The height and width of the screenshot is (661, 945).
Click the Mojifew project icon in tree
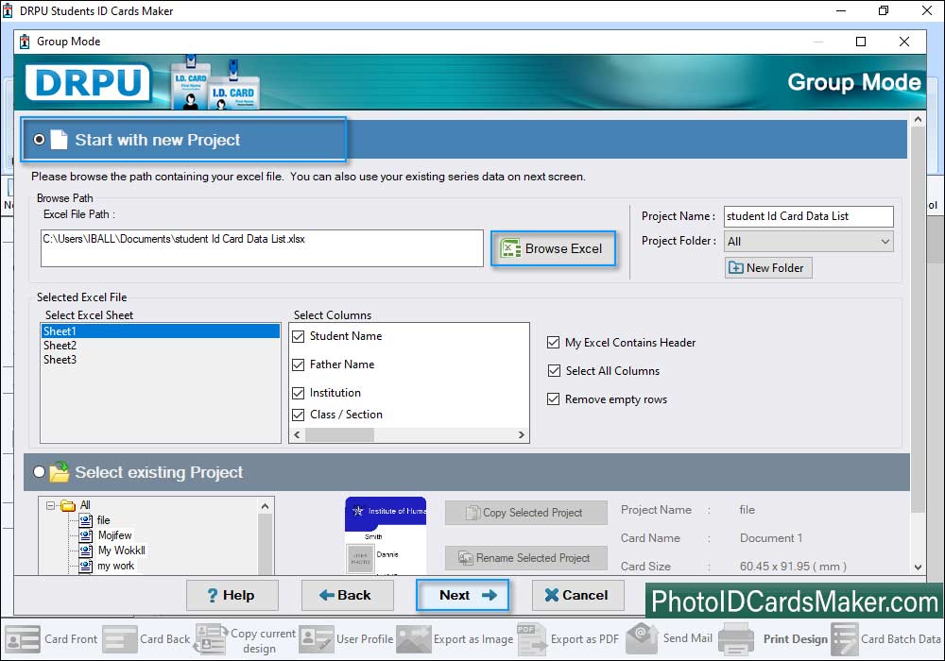86,535
